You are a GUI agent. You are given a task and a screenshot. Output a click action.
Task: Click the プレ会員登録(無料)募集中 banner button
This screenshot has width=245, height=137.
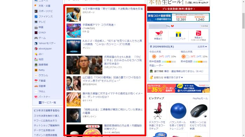point(178,9)
